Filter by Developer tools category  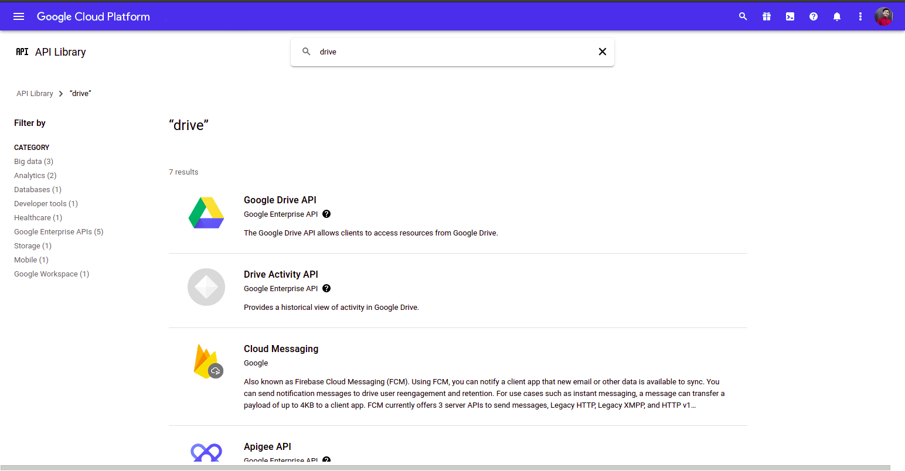pos(46,203)
